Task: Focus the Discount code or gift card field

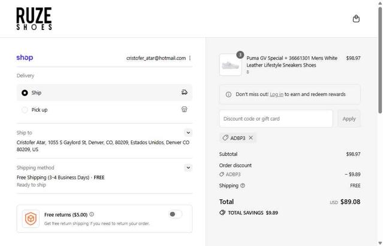Action: click(x=276, y=119)
